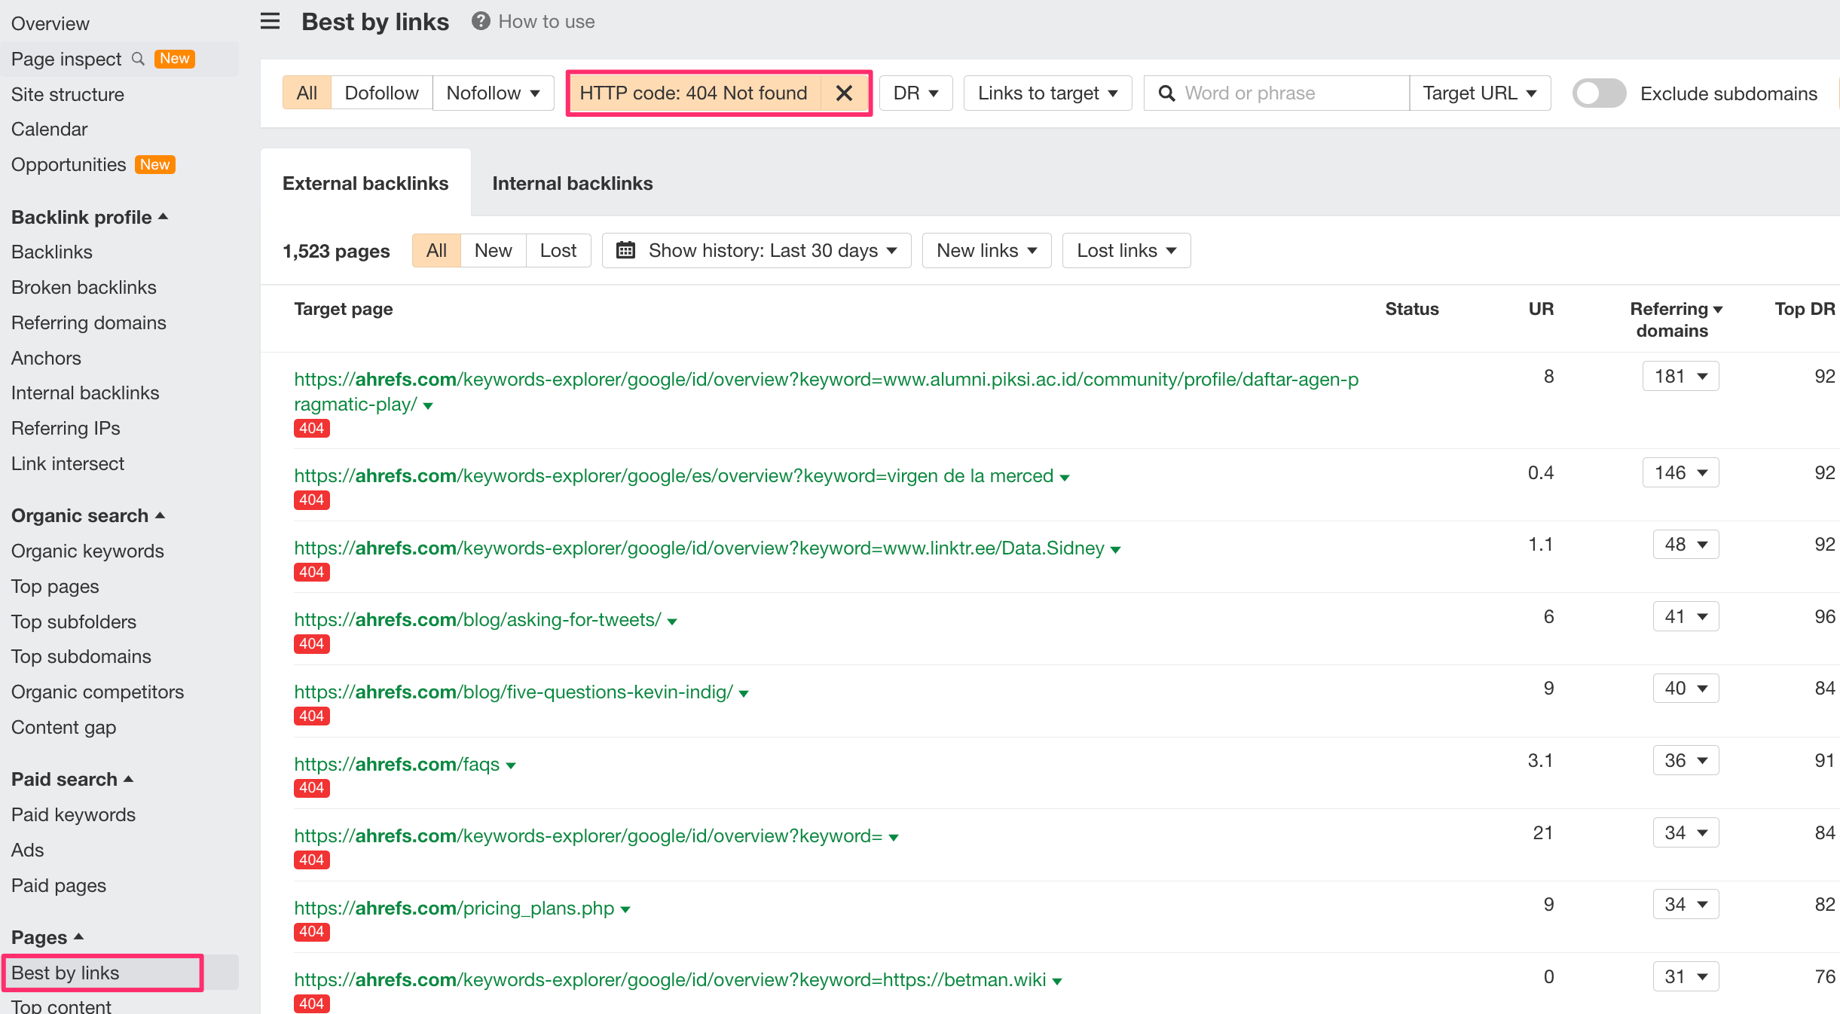Switch to Internal backlinks tab
Screen dimensions: 1840x1014
pyautogui.click(x=572, y=183)
